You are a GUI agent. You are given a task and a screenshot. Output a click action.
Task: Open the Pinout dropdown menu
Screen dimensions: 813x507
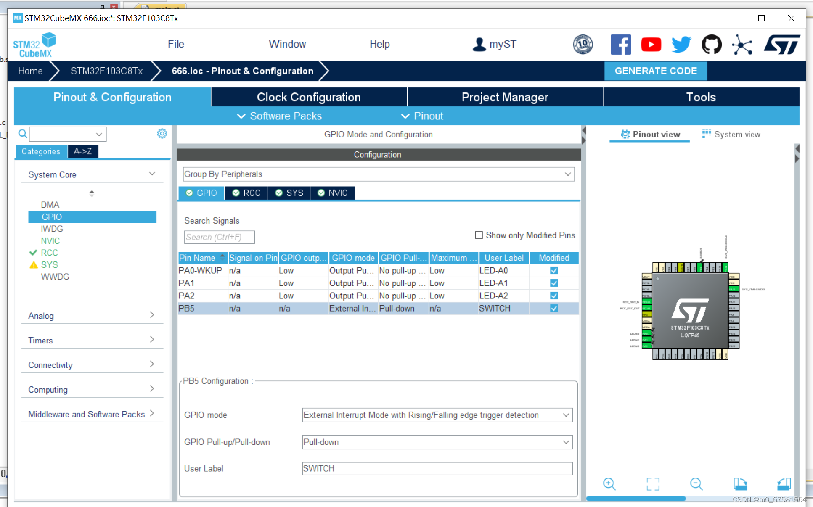coord(422,116)
